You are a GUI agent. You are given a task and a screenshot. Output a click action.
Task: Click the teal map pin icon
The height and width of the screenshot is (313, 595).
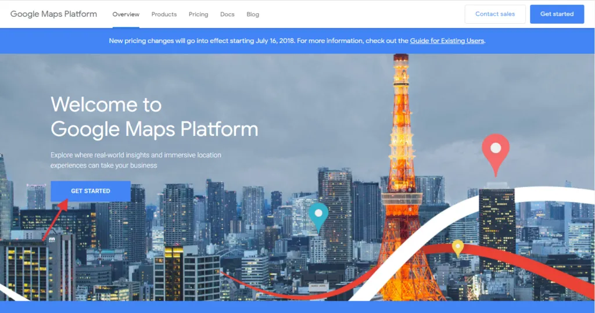click(x=318, y=218)
